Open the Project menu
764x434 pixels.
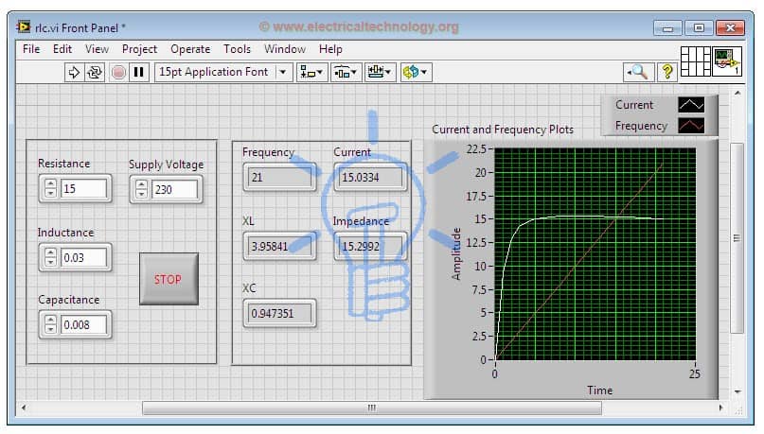(139, 49)
